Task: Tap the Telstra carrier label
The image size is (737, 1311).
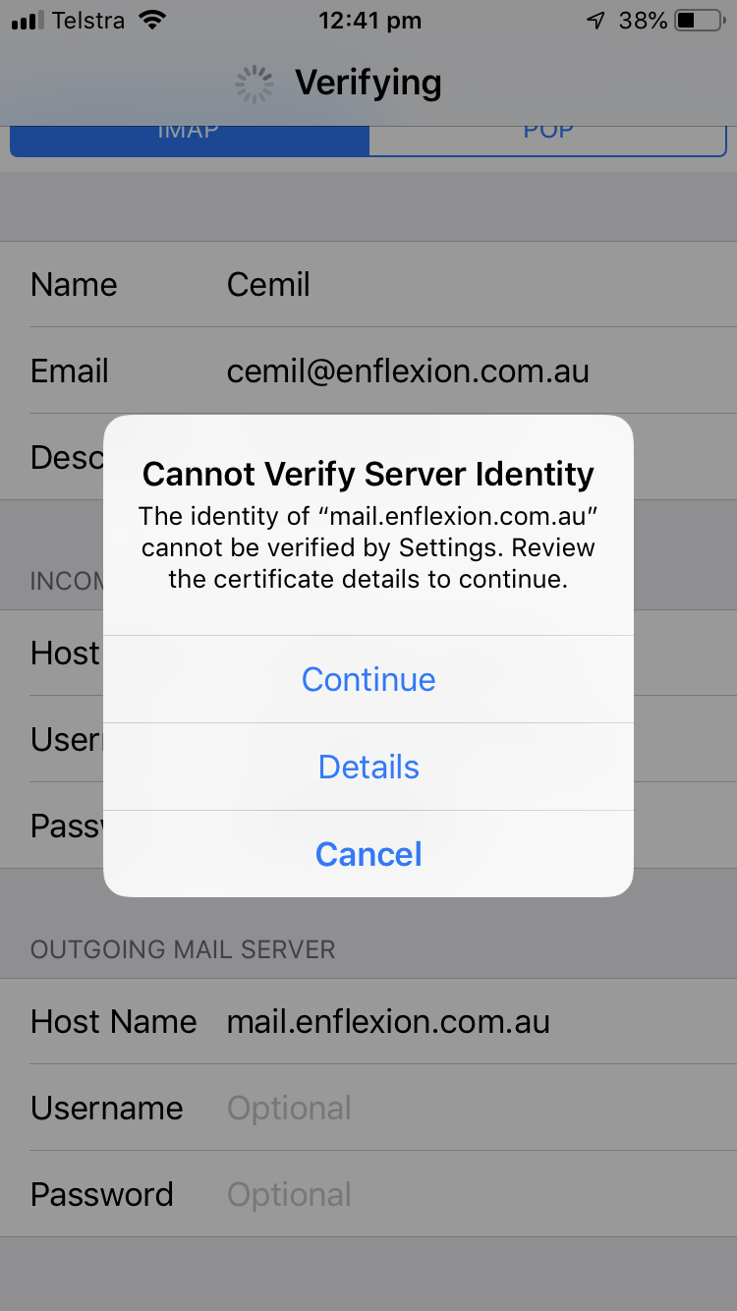Action: 88,21
